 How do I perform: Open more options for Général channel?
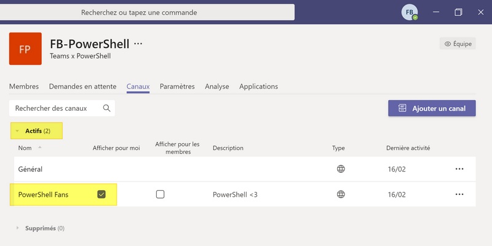459,169
